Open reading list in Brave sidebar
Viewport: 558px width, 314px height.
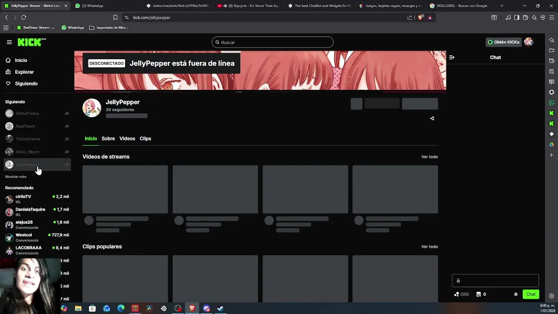point(551,82)
